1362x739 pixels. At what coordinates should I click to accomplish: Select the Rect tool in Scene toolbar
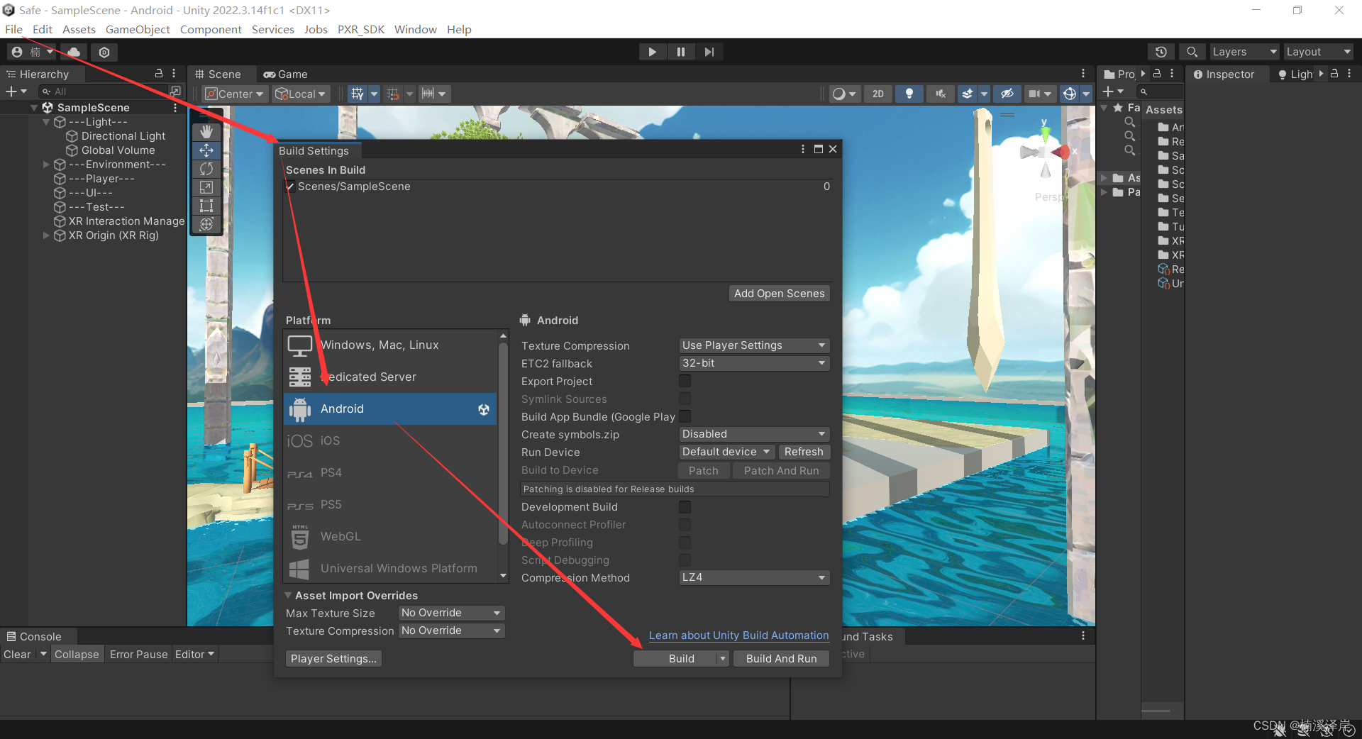[x=206, y=206]
